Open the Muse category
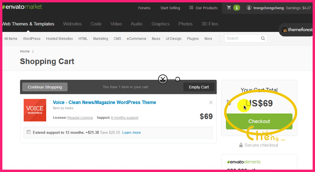Screen dimensions: 315x172 click(x=156, y=39)
